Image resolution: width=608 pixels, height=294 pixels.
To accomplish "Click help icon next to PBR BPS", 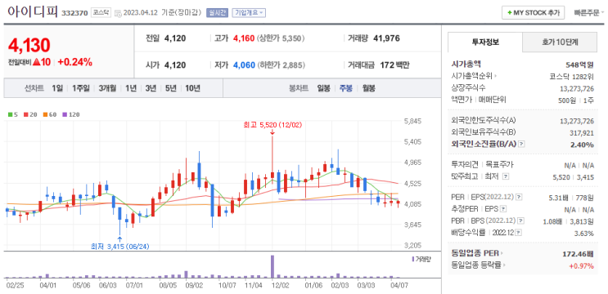I will click(x=521, y=220).
